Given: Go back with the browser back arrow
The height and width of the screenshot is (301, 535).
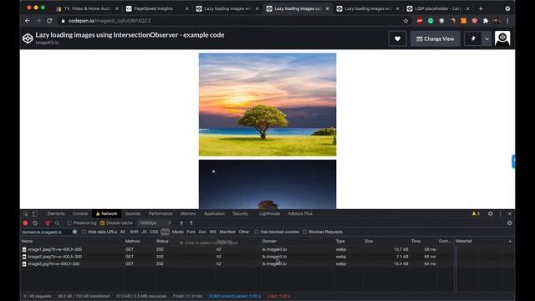Looking at the screenshot, I should click(x=28, y=21).
